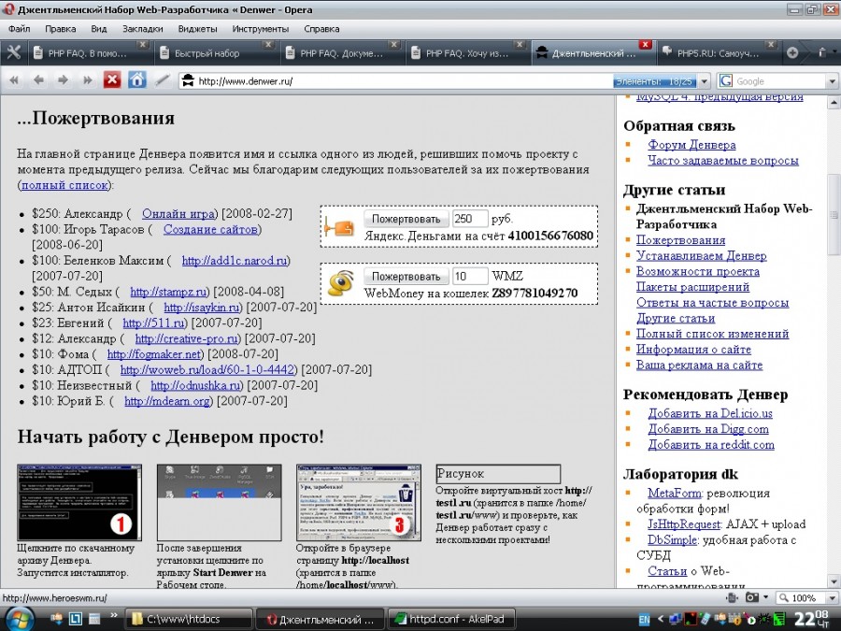
Task: Click the page view icon beside camera
Action: pyautogui.click(x=732, y=597)
